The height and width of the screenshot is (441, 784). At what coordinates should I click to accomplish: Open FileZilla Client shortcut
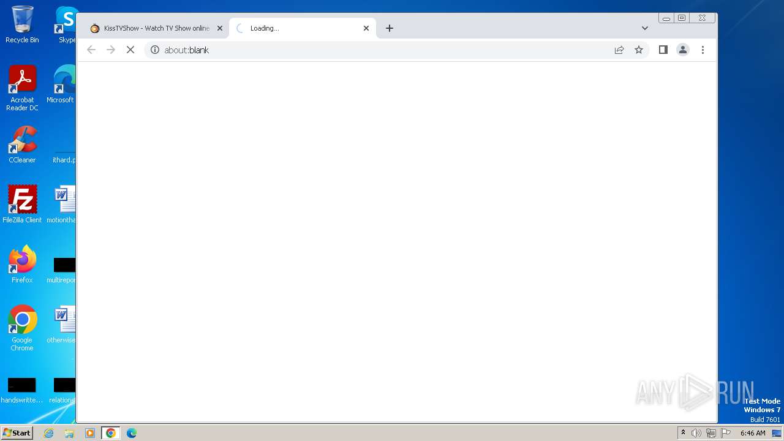22,205
